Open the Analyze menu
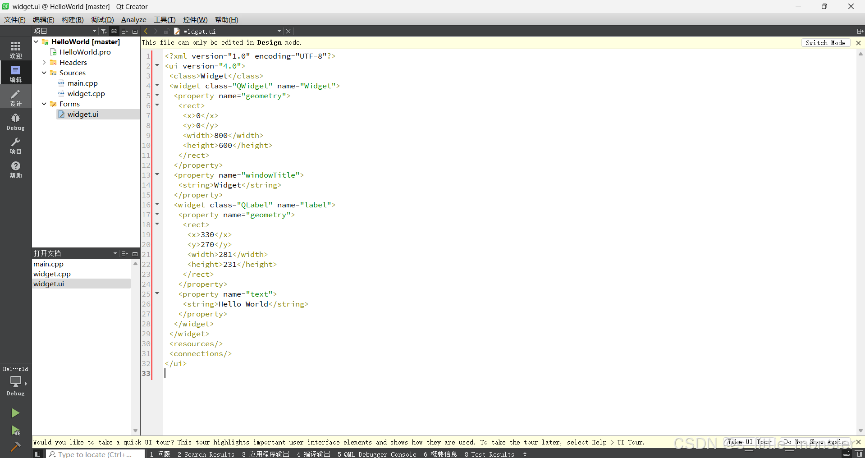The height and width of the screenshot is (458, 865). [134, 19]
